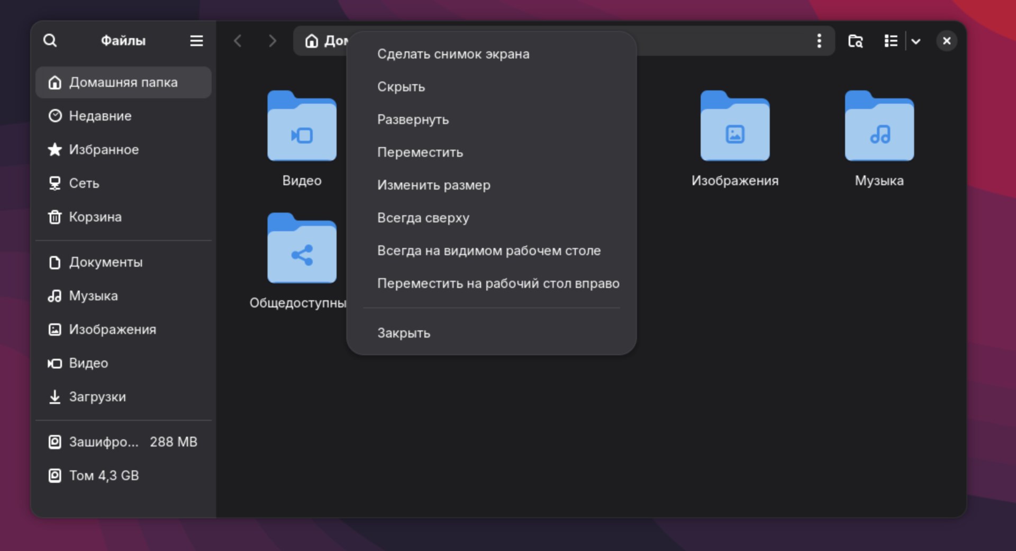The image size is (1016, 551).
Task: Choose "Развернуть" from the context menu
Action: click(413, 120)
